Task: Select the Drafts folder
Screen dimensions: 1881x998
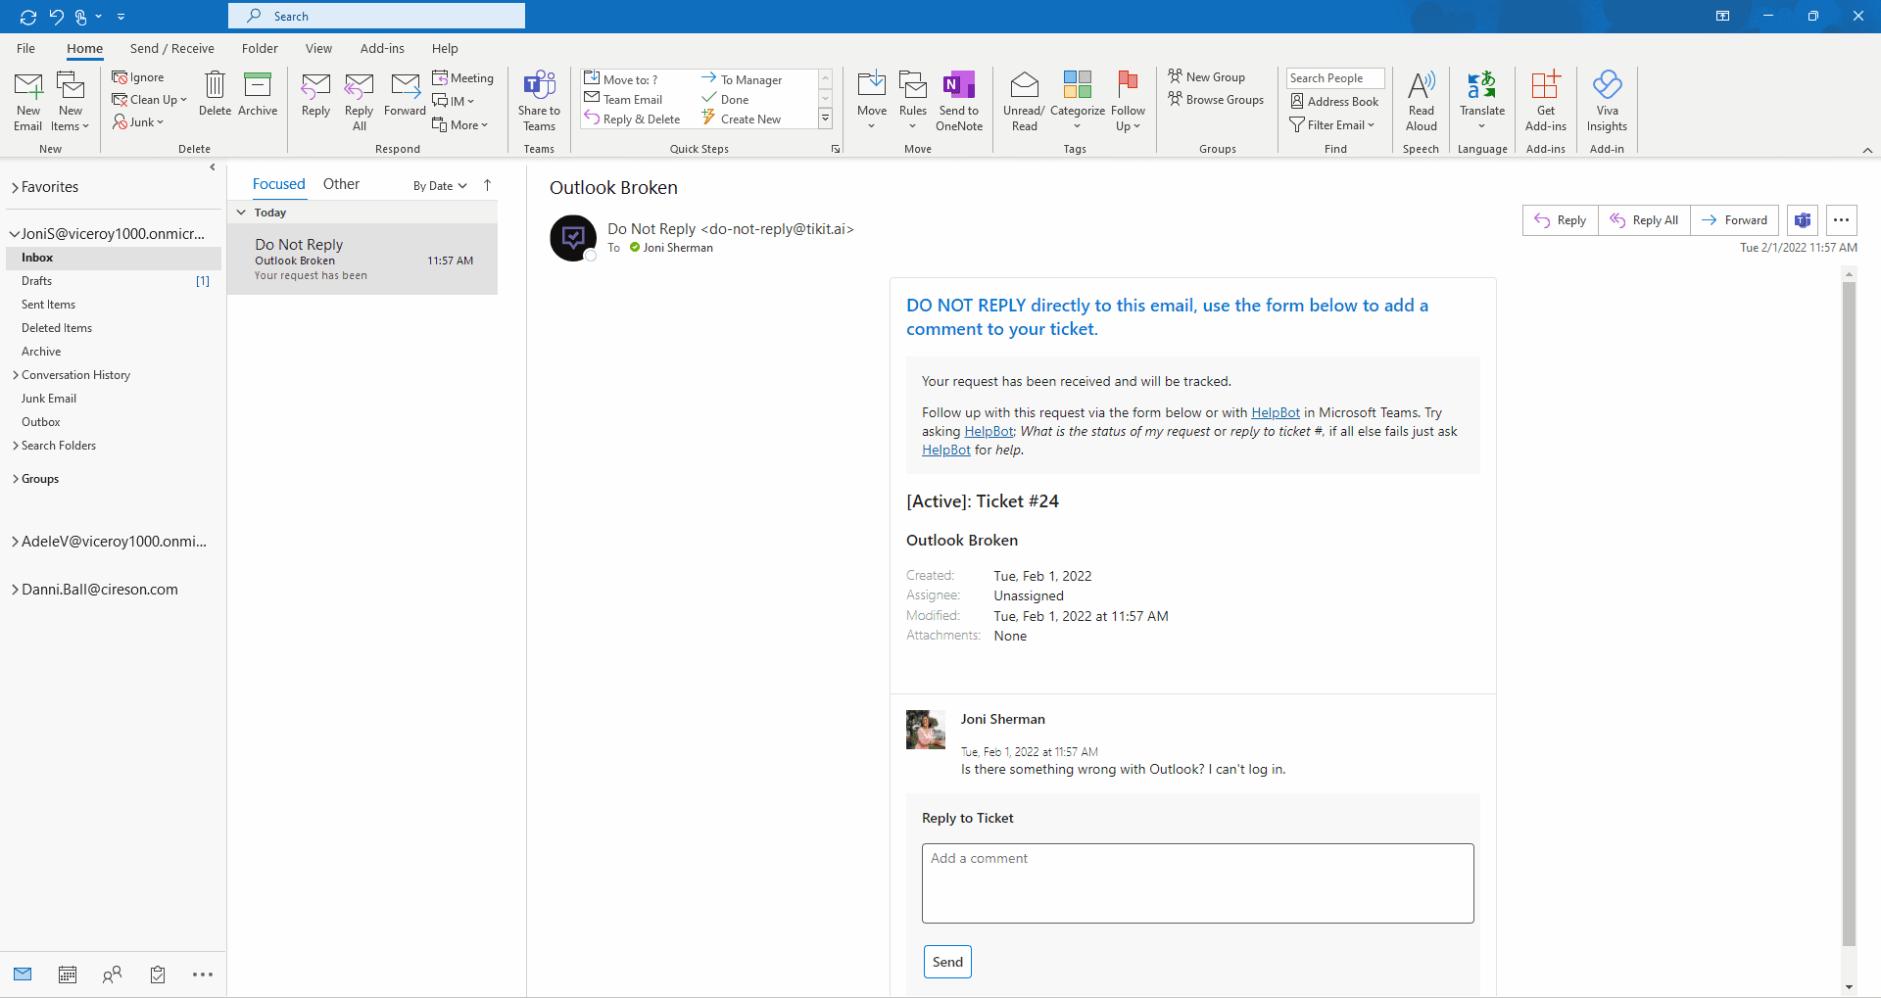Action: point(114,281)
